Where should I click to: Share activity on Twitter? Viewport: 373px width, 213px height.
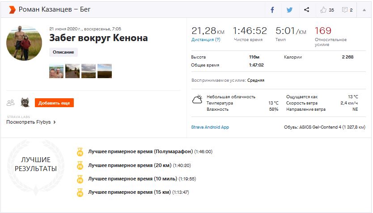289,10
